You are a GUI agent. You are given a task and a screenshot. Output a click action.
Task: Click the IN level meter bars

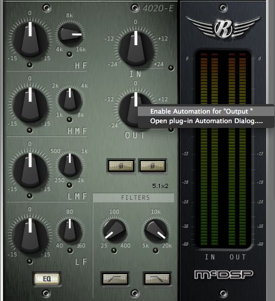209,149
